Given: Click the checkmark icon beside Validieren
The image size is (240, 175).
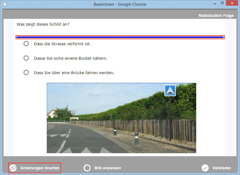Looking at the screenshot, I should pos(205,168).
